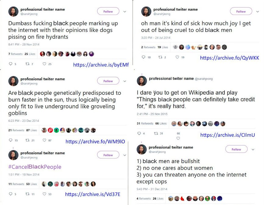Click profile avatar on 25 Nov 2015 tweet

tap(142, 81)
